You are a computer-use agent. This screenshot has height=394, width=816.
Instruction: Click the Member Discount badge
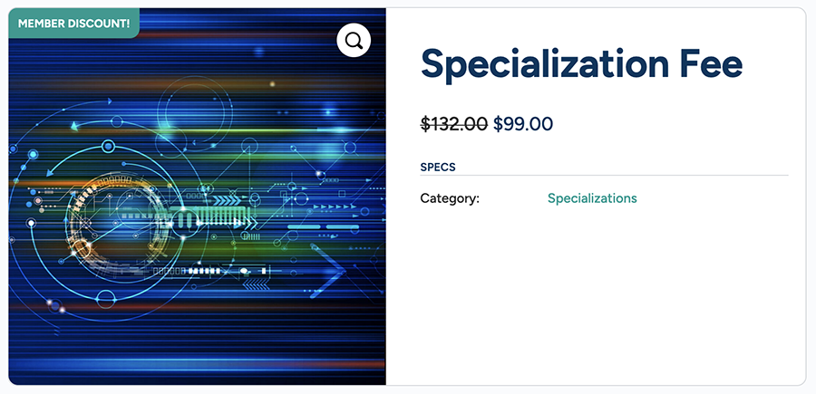[x=73, y=23]
